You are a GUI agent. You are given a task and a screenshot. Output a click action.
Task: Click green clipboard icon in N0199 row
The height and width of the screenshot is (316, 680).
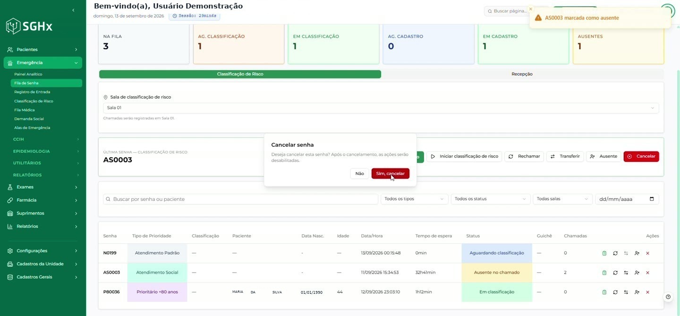[604, 253]
